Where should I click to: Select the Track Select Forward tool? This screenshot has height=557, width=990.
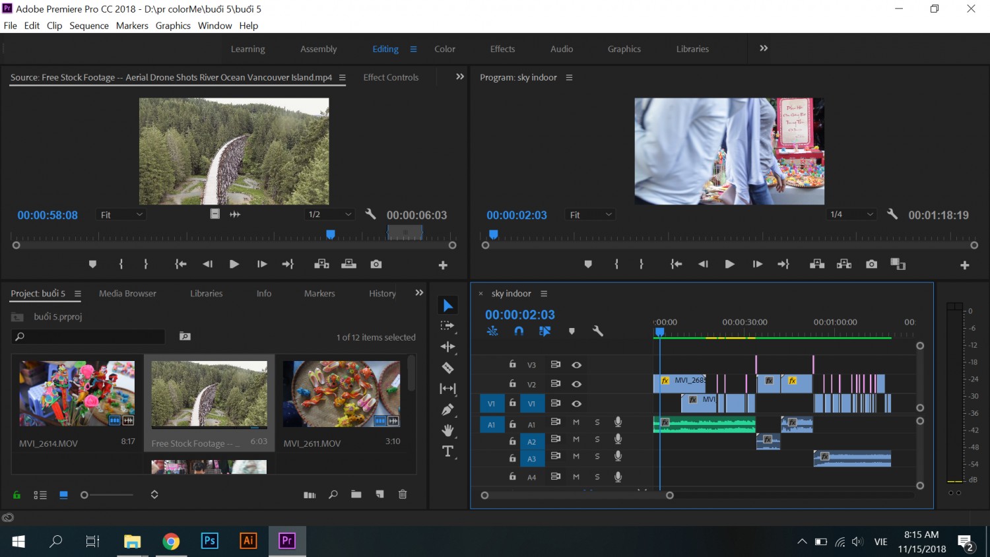447,325
